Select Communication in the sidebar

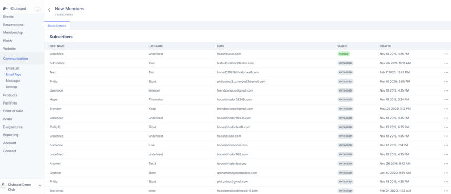(x=16, y=59)
